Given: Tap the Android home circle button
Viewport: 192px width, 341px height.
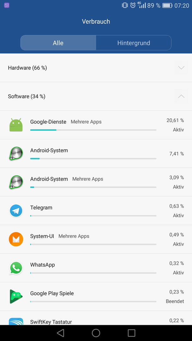Looking at the screenshot, I should (96, 333).
